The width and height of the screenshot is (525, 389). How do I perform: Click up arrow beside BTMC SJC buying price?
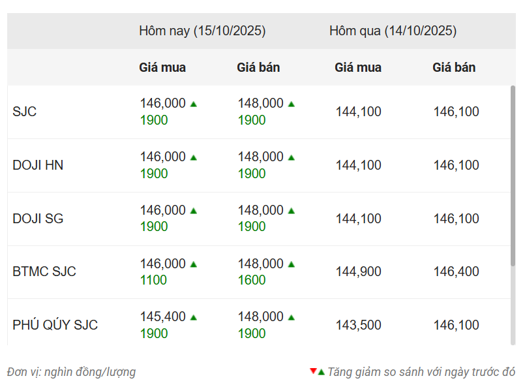point(194,264)
